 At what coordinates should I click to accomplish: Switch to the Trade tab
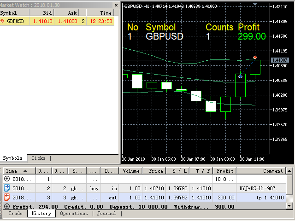pos(15,214)
